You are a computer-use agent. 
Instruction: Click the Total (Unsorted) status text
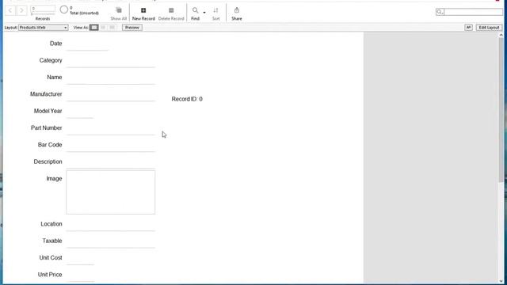point(84,13)
